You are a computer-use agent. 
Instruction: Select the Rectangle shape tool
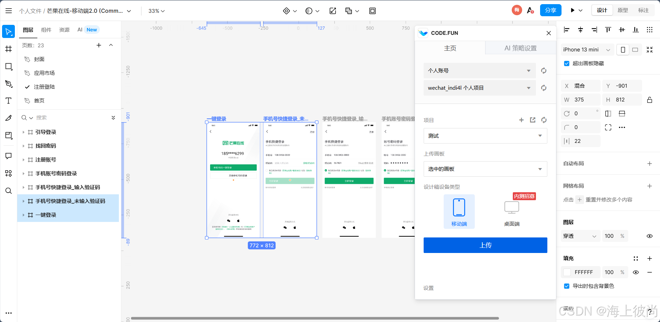(x=8, y=66)
